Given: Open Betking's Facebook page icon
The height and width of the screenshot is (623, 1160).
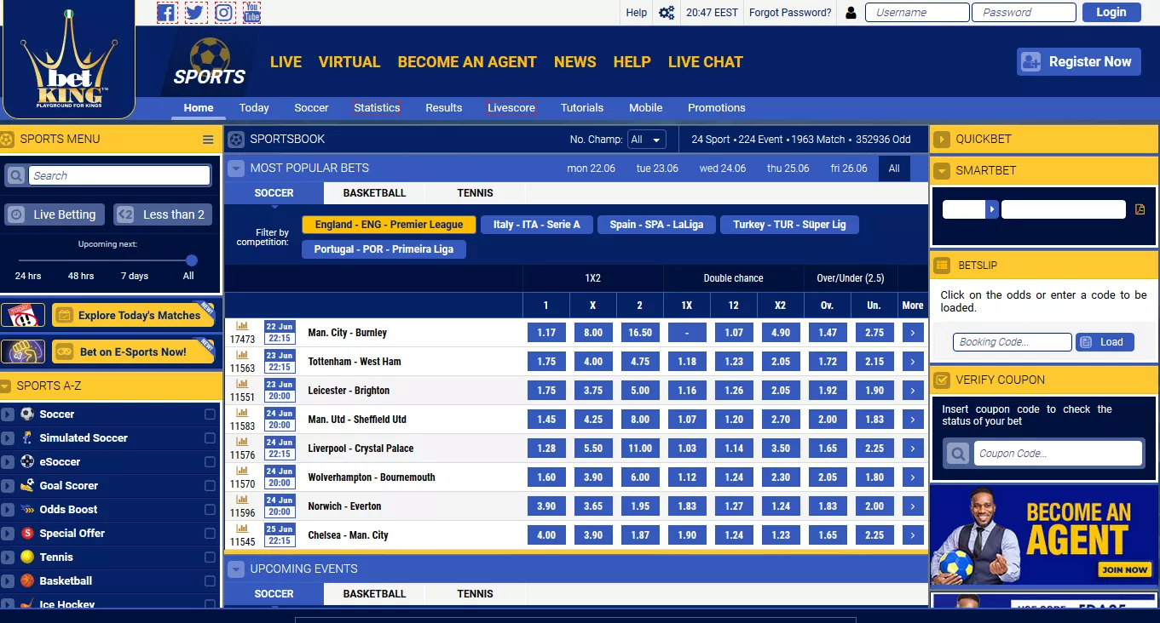Looking at the screenshot, I should pyautogui.click(x=166, y=12).
